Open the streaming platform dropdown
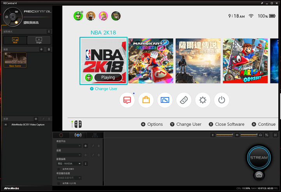Viewport: 281px width, 192px height. pos(69,146)
